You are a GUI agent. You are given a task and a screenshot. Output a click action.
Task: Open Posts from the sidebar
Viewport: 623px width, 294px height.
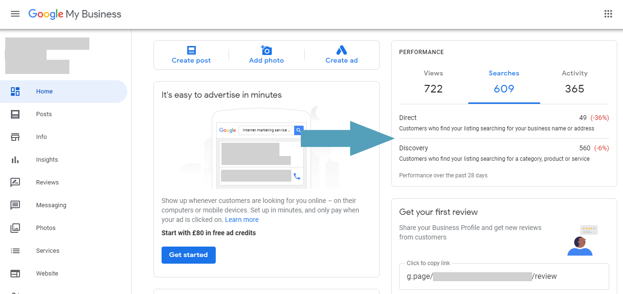coord(64,114)
